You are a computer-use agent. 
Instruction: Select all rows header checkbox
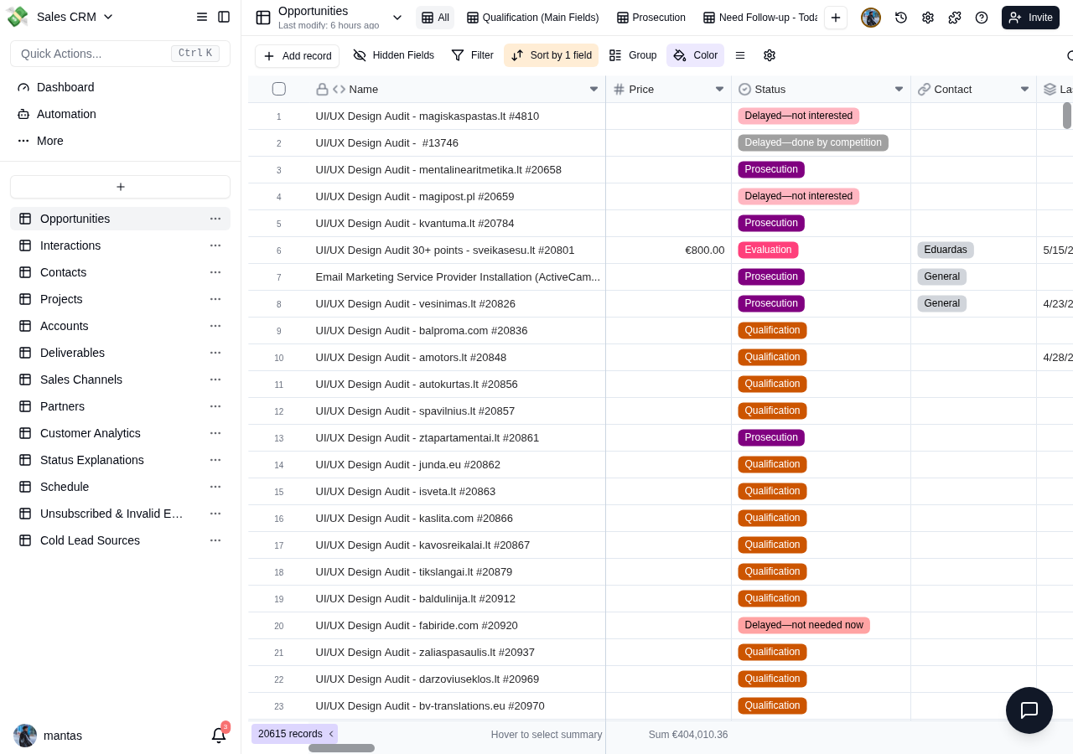(x=279, y=89)
